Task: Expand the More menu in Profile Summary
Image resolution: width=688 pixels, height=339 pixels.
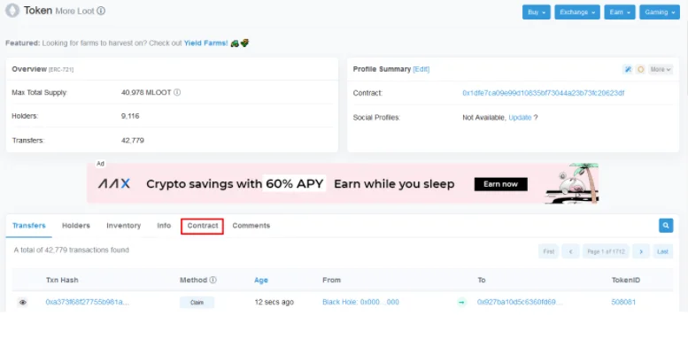Action: [x=661, y=69]
